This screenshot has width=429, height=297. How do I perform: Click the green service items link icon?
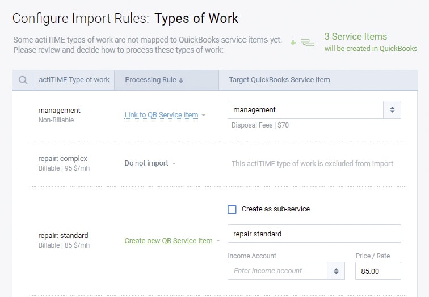308,43
